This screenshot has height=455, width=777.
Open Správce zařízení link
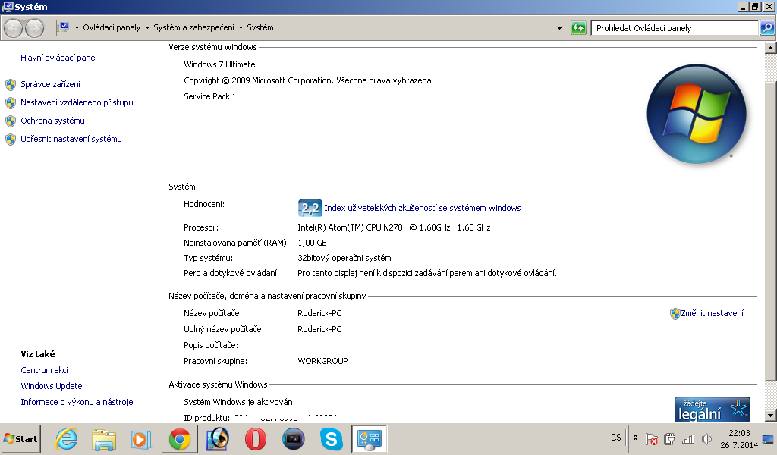click(x=50, y=85)
